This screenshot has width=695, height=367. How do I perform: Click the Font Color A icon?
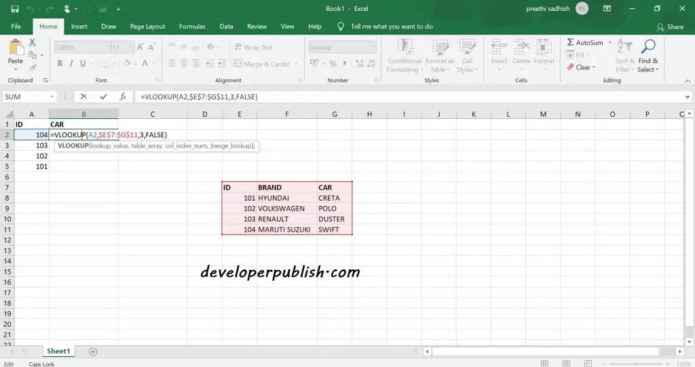tap(145, 63)
